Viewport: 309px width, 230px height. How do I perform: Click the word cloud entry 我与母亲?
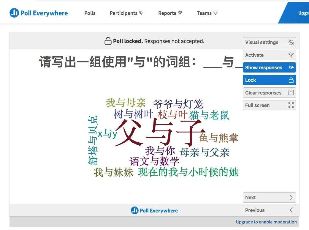(x=126, y=103)
